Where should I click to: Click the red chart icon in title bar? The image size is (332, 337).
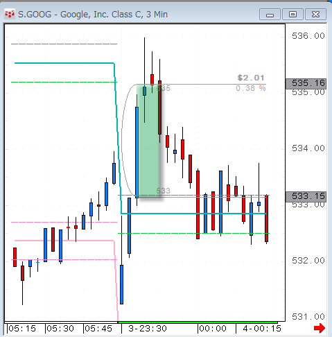[10, 15]
